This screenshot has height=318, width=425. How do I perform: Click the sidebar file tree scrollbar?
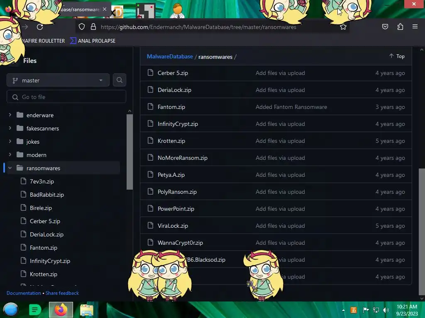[129, 152]
